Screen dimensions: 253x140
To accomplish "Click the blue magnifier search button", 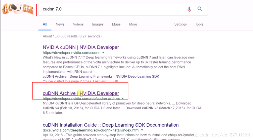I will [200, 9].
